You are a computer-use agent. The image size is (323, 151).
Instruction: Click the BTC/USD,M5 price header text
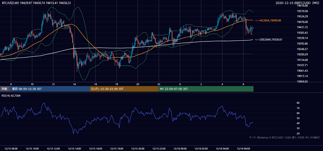pyautogui.click(x=36, y=3)
